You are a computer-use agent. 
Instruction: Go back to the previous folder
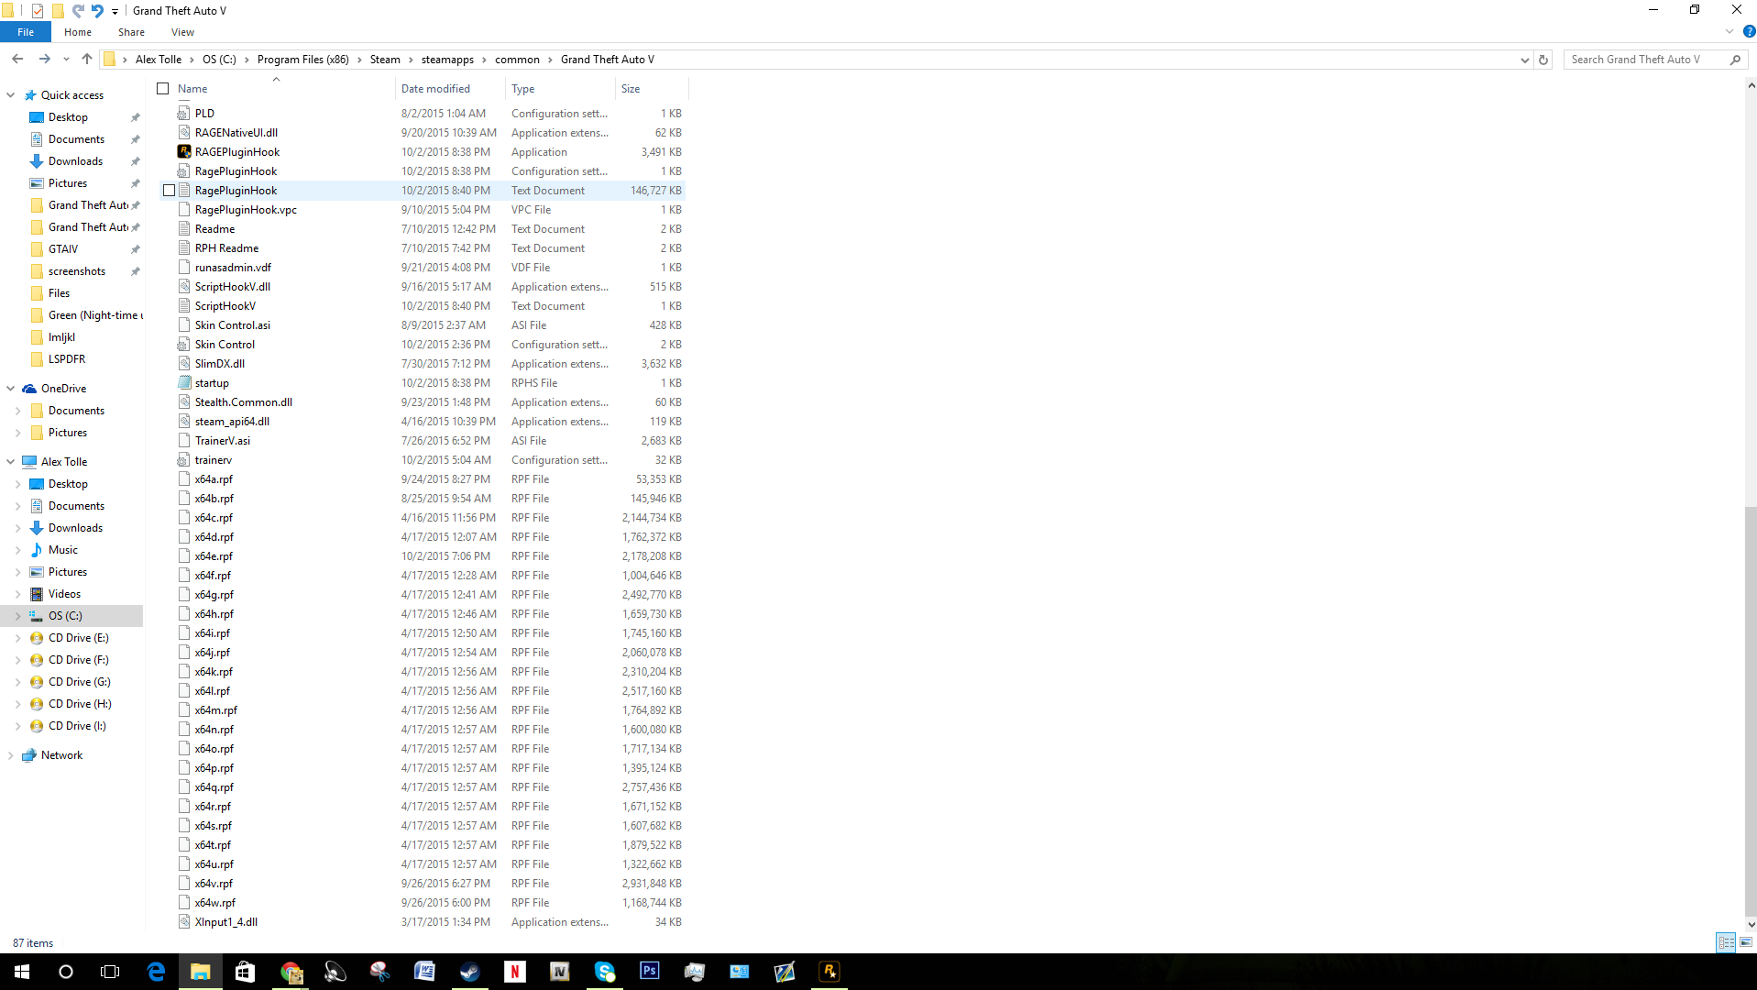click(17, 60)
